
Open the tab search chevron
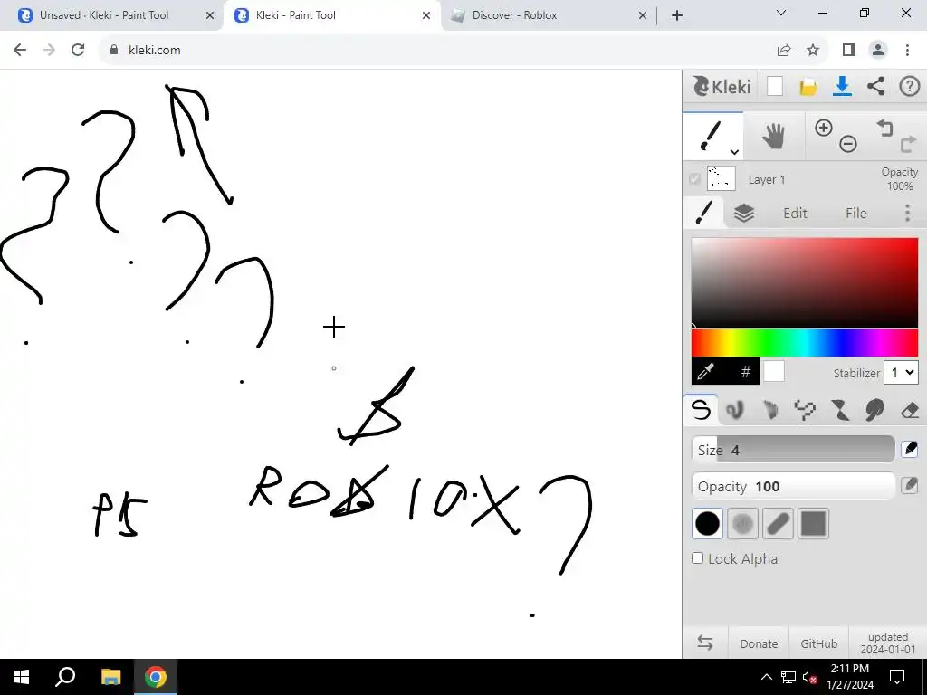point(781,13)
